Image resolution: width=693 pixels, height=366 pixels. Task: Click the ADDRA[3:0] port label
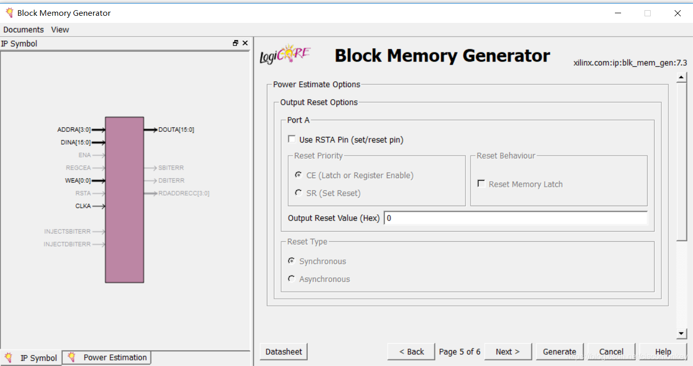(x=74, y=130)
